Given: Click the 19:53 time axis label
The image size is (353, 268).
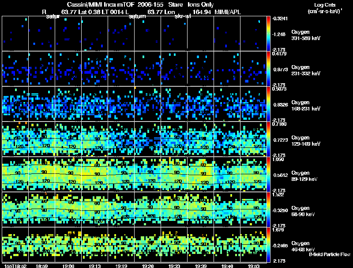Looking at the screenshot, I should tap(254, 266).
